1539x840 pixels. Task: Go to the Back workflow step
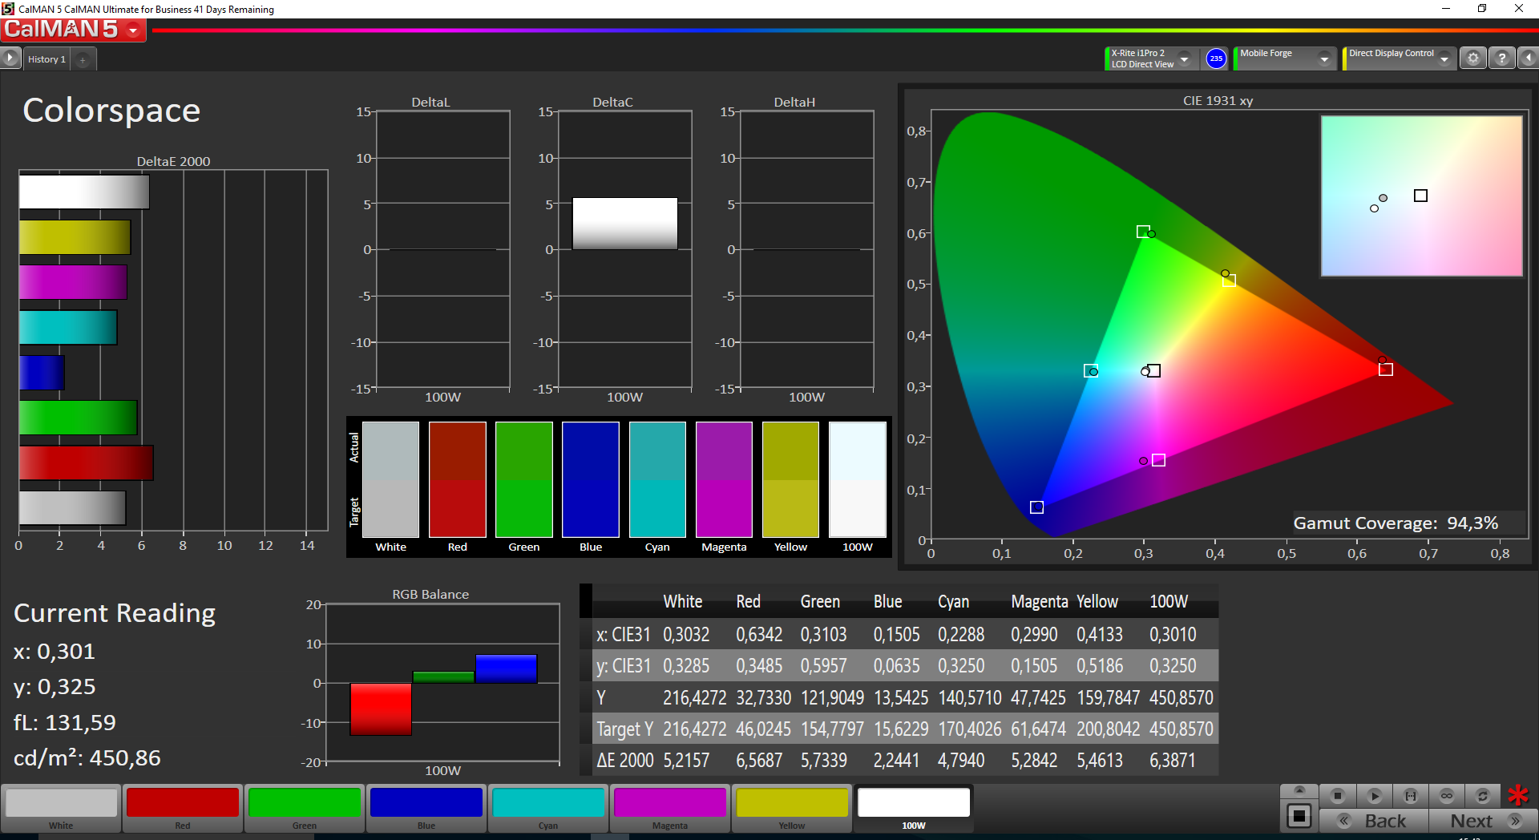1374,821
